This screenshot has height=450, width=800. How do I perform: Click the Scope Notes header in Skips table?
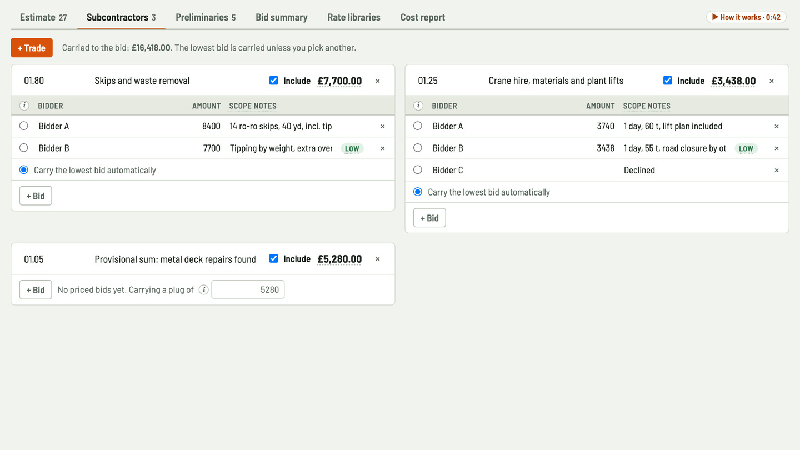coord(253,106)
